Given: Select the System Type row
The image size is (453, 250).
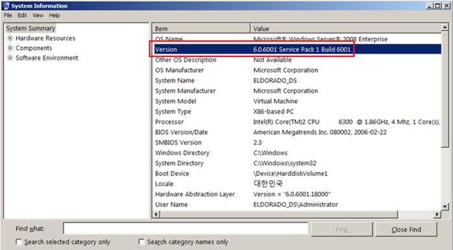Looking at the screenshot, I should click(x=297, y=112).
